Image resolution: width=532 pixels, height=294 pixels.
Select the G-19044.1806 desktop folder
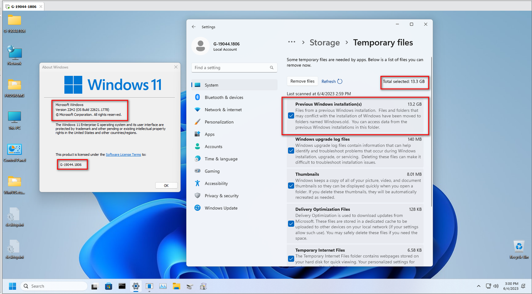pos(15,23)
